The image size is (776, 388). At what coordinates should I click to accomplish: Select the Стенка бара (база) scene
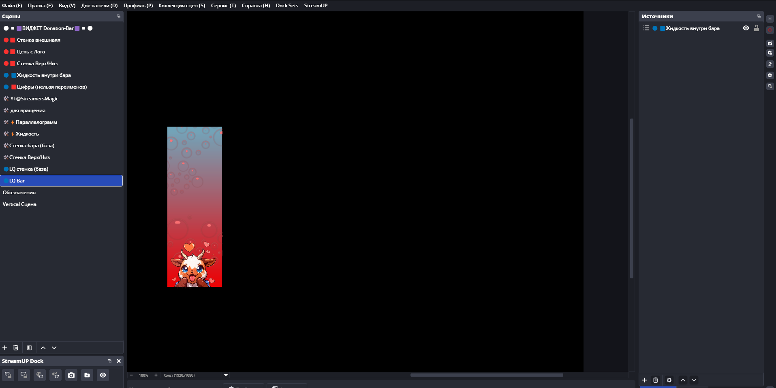click(x=32, y=146)
